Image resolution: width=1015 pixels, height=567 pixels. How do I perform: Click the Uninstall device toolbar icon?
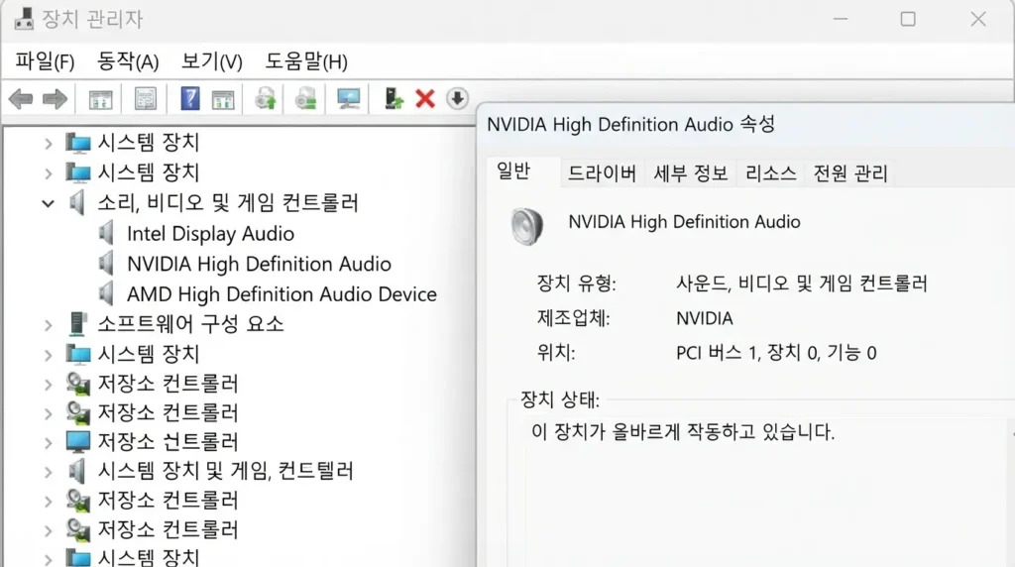coord(305,99)
